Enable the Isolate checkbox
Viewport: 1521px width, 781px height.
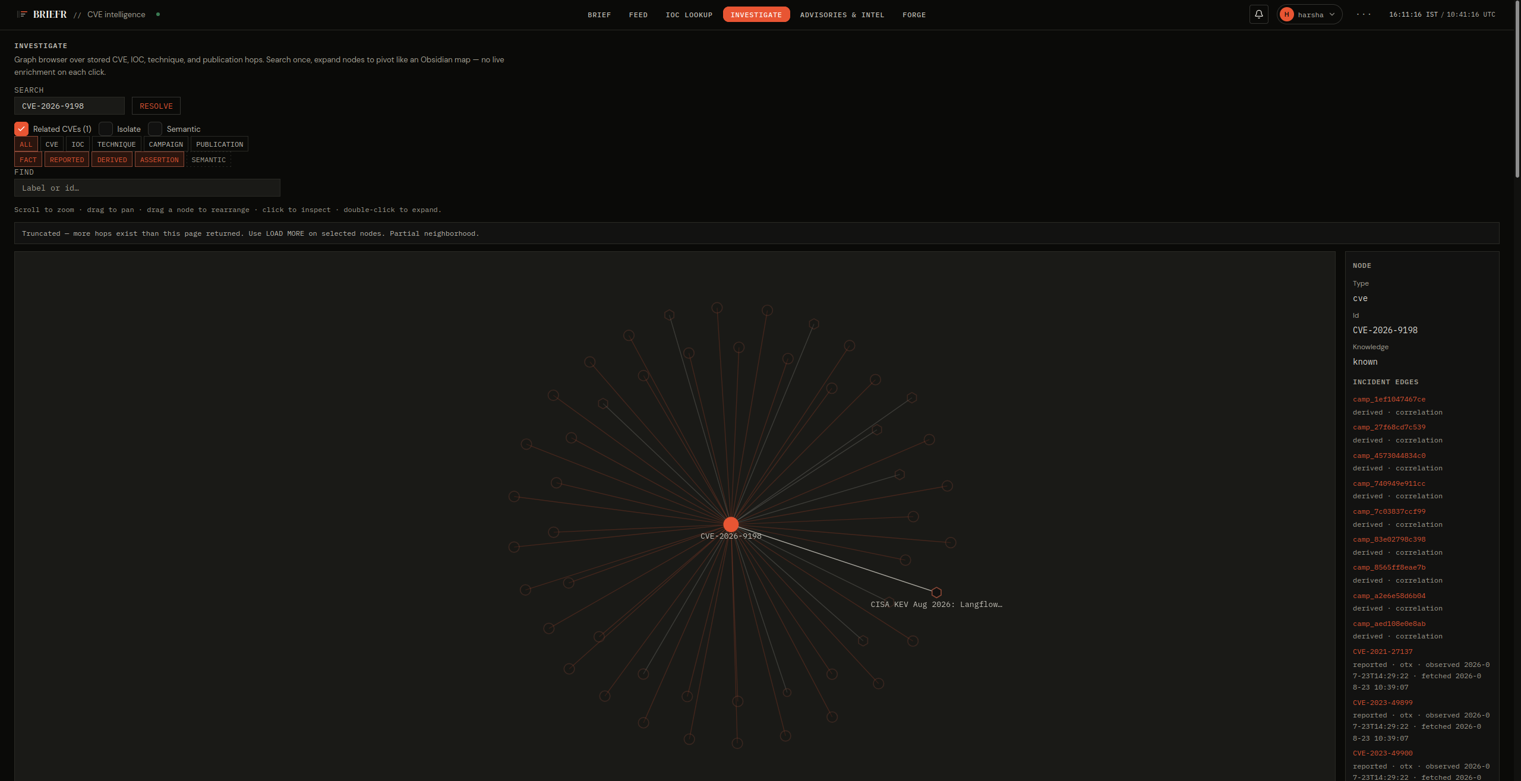[106, 129]
